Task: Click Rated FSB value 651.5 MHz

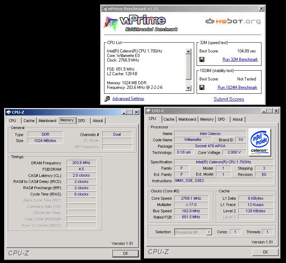Action: click(x=191, y=217)
